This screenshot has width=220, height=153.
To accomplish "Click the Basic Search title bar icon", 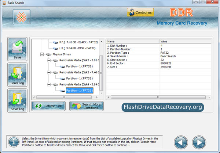I will click(4, 3).
